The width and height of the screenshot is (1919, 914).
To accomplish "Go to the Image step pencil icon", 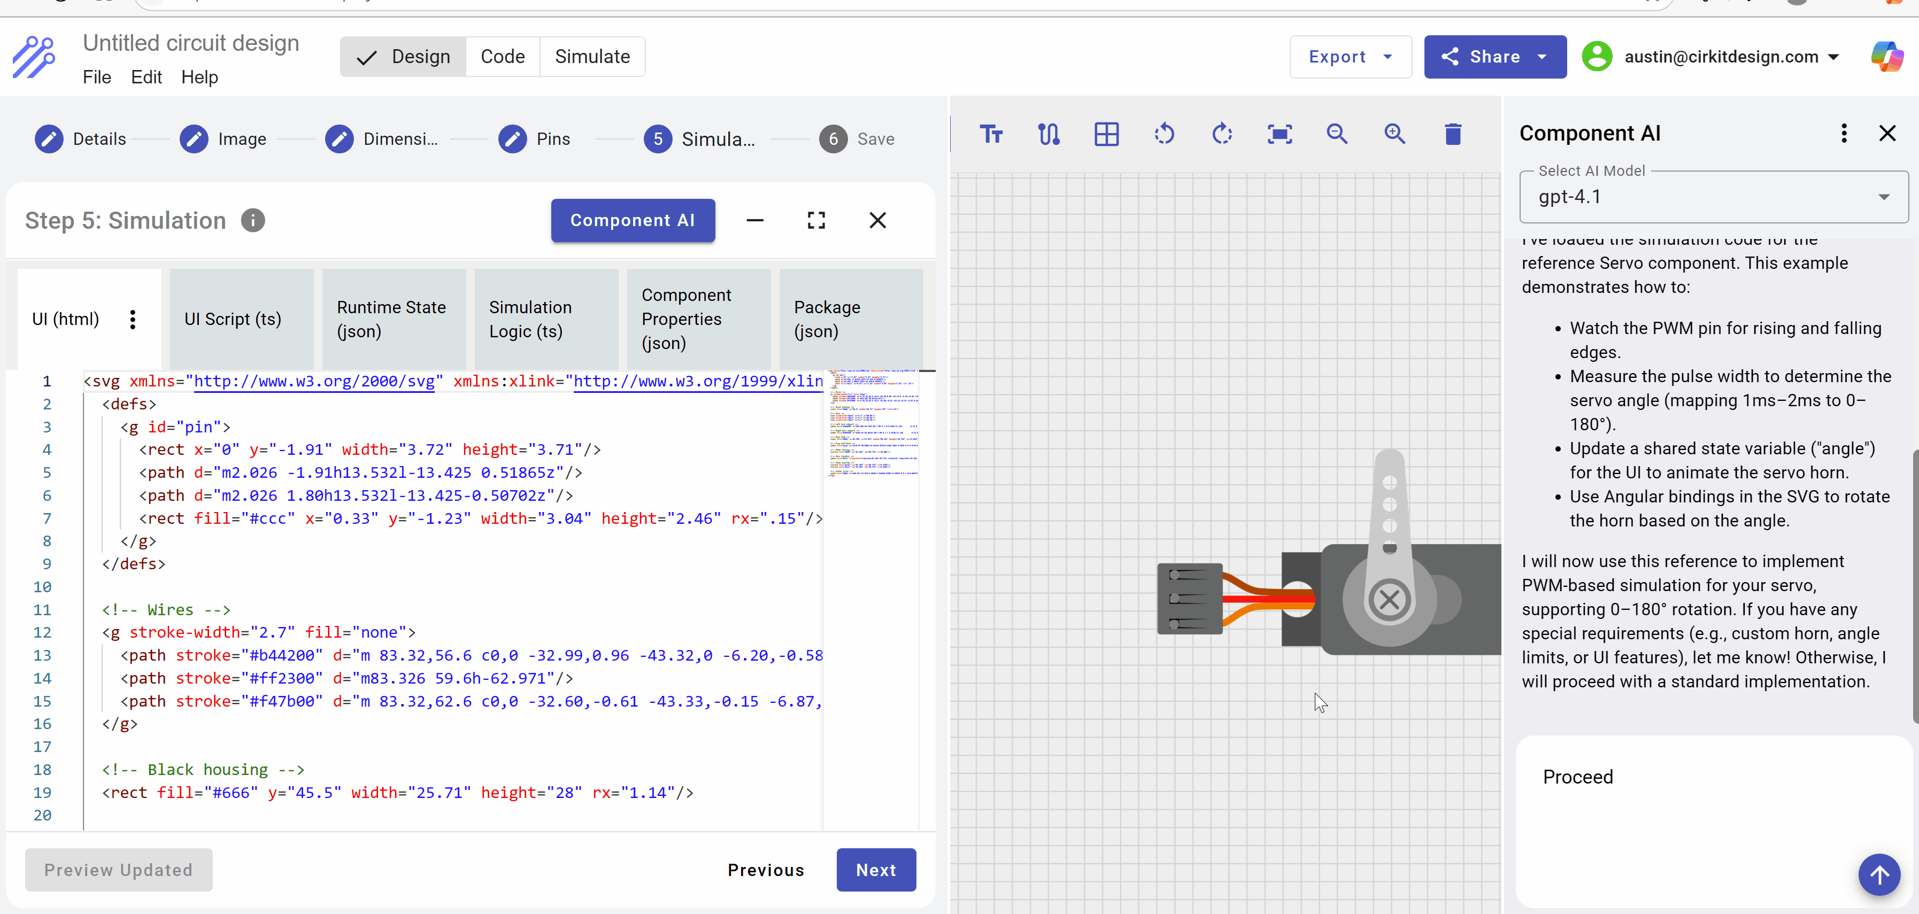I will pos(194,140).
